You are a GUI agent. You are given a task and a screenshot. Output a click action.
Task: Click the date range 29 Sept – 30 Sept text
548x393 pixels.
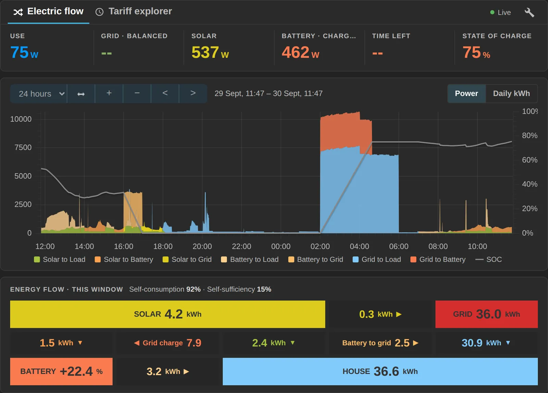(269, 94)
